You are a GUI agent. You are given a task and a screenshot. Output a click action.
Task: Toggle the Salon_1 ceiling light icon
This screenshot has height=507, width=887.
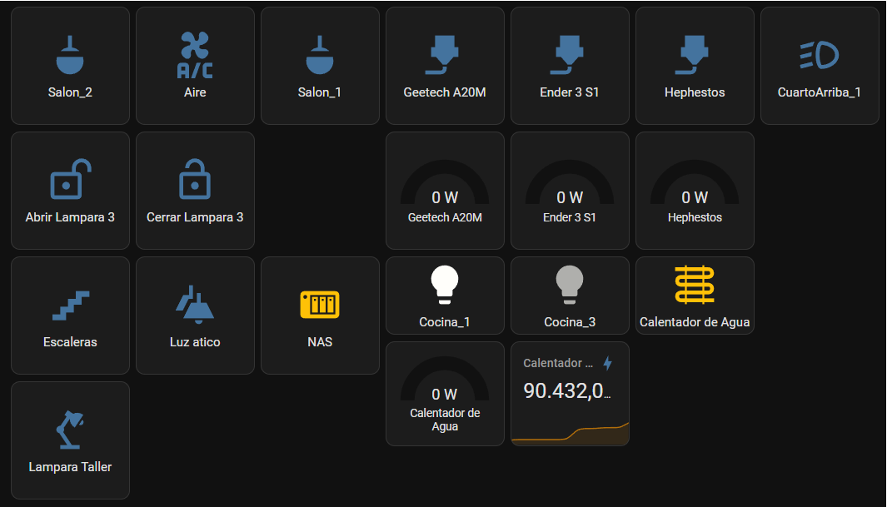[320, 55]
